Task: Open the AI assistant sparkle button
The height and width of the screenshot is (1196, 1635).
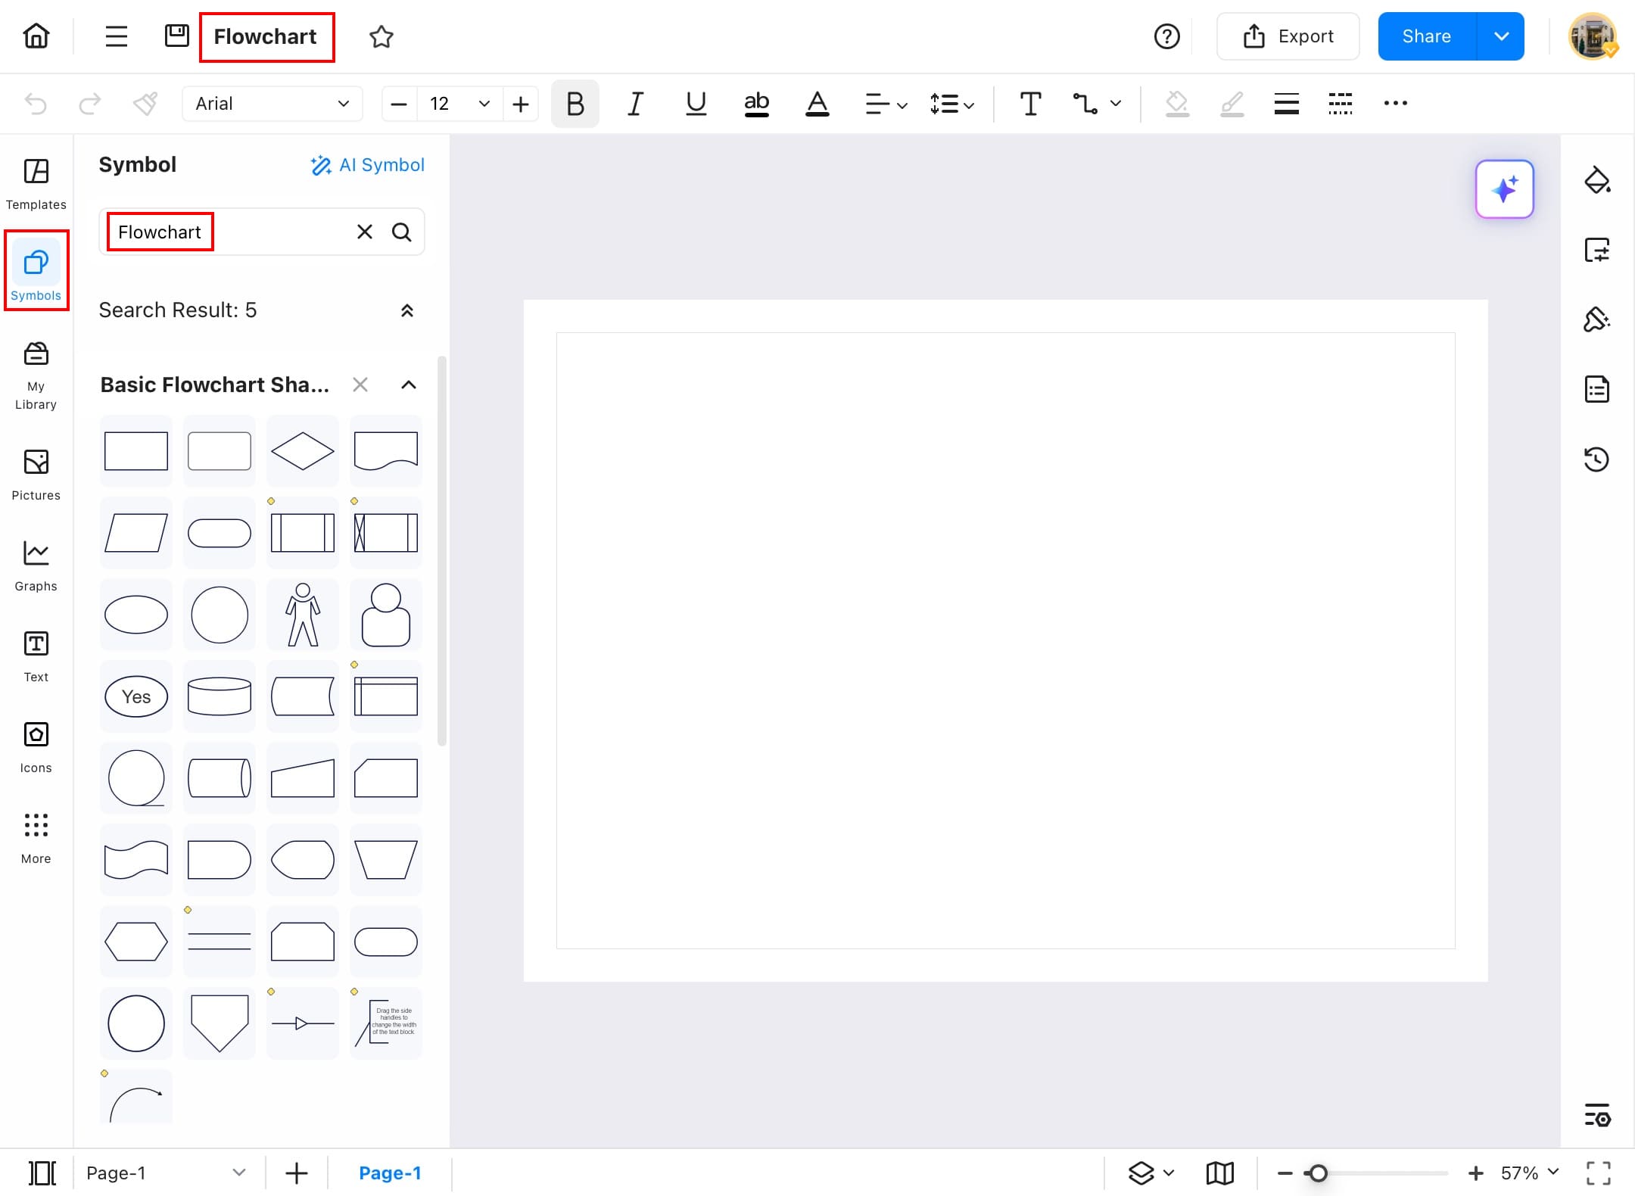Action: [x=1504, y=189]
